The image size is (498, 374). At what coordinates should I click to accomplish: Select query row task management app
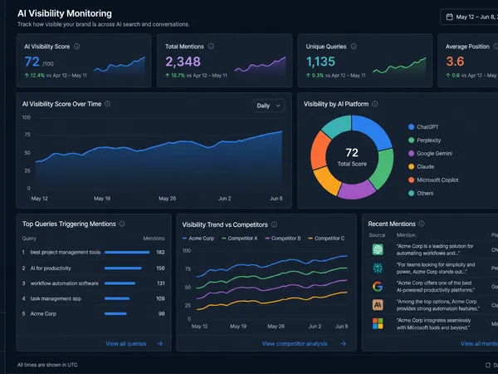pos(93,298)
